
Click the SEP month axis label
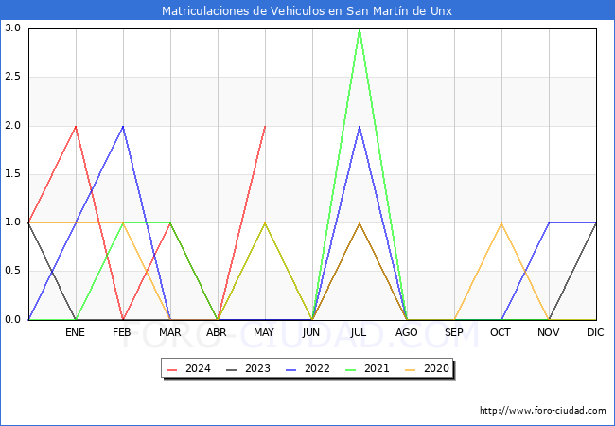pyautogui.click(x=454, y=332)
